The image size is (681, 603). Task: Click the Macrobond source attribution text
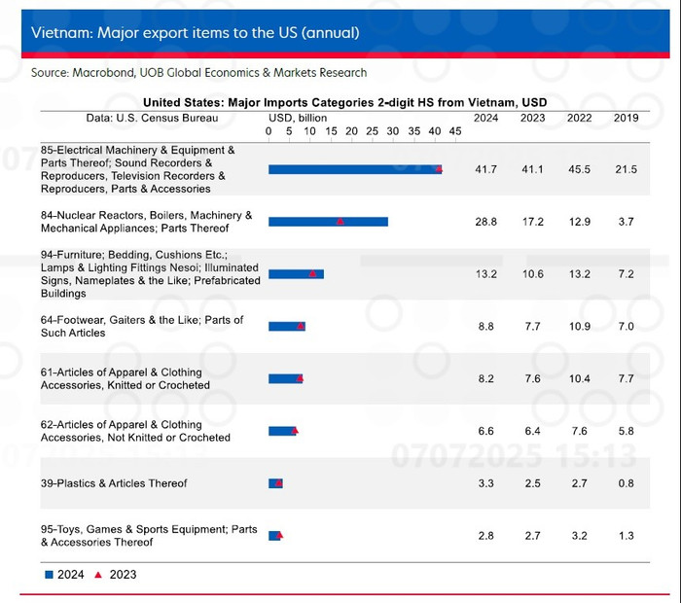click(198, 73)
